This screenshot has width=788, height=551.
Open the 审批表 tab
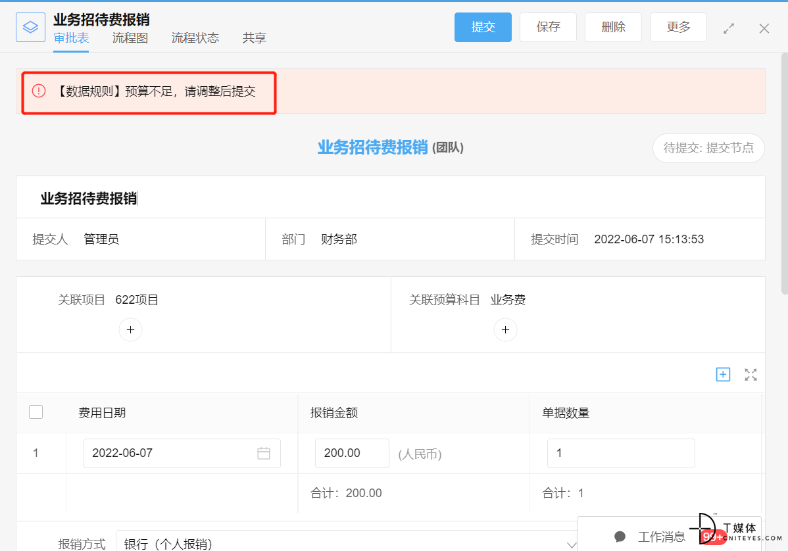(71, 38)
